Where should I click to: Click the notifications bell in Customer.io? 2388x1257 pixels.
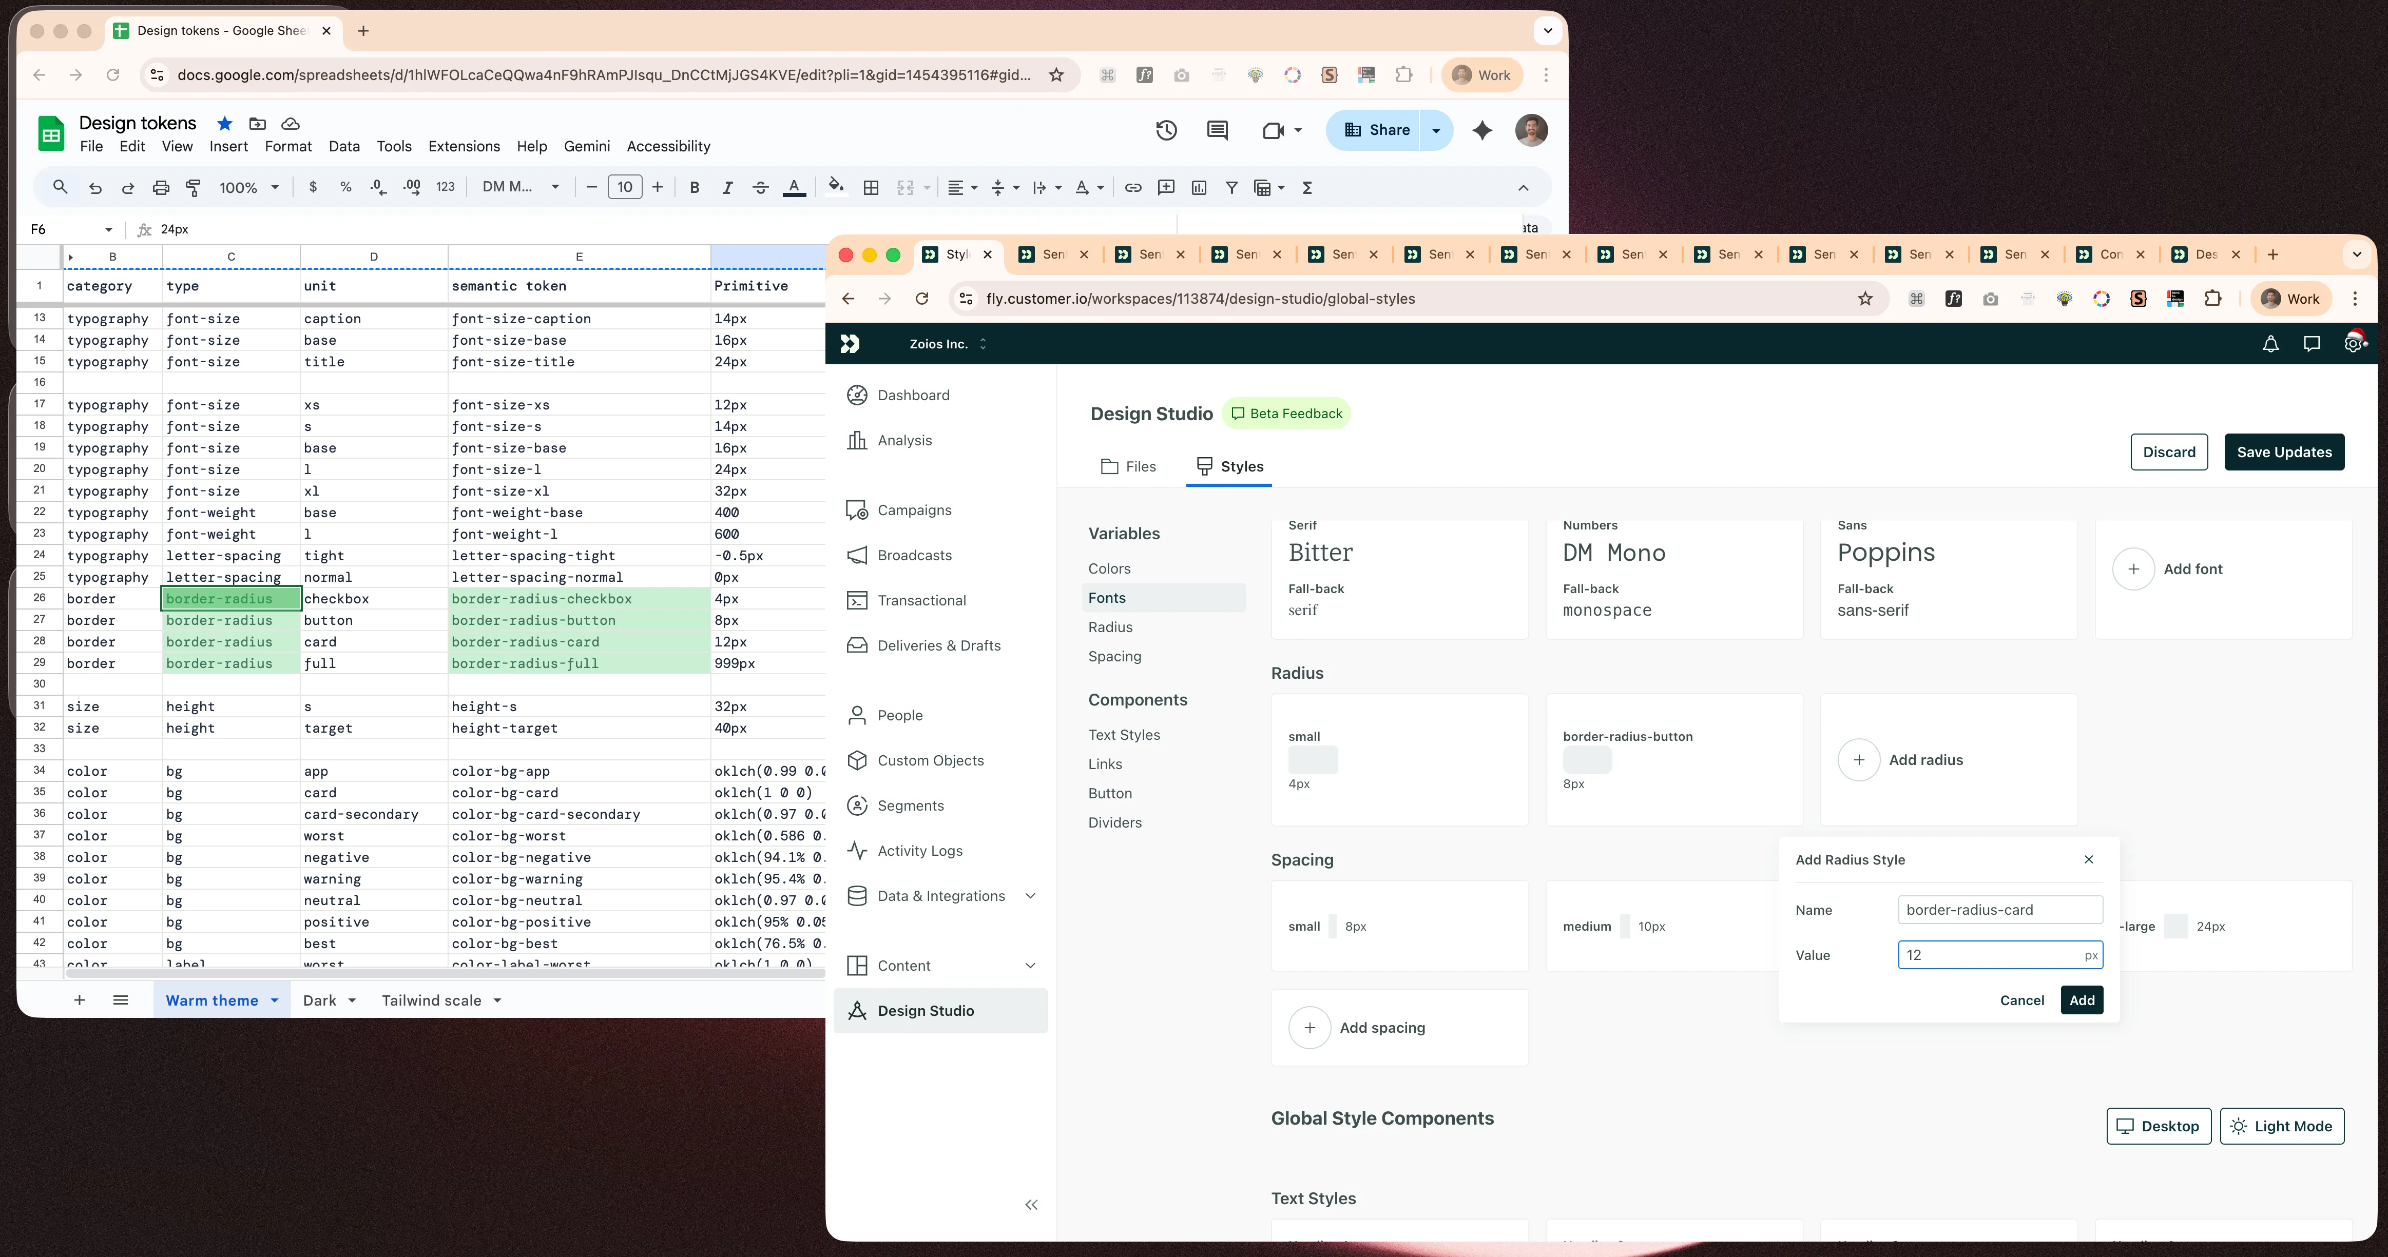coord(2270,344)
